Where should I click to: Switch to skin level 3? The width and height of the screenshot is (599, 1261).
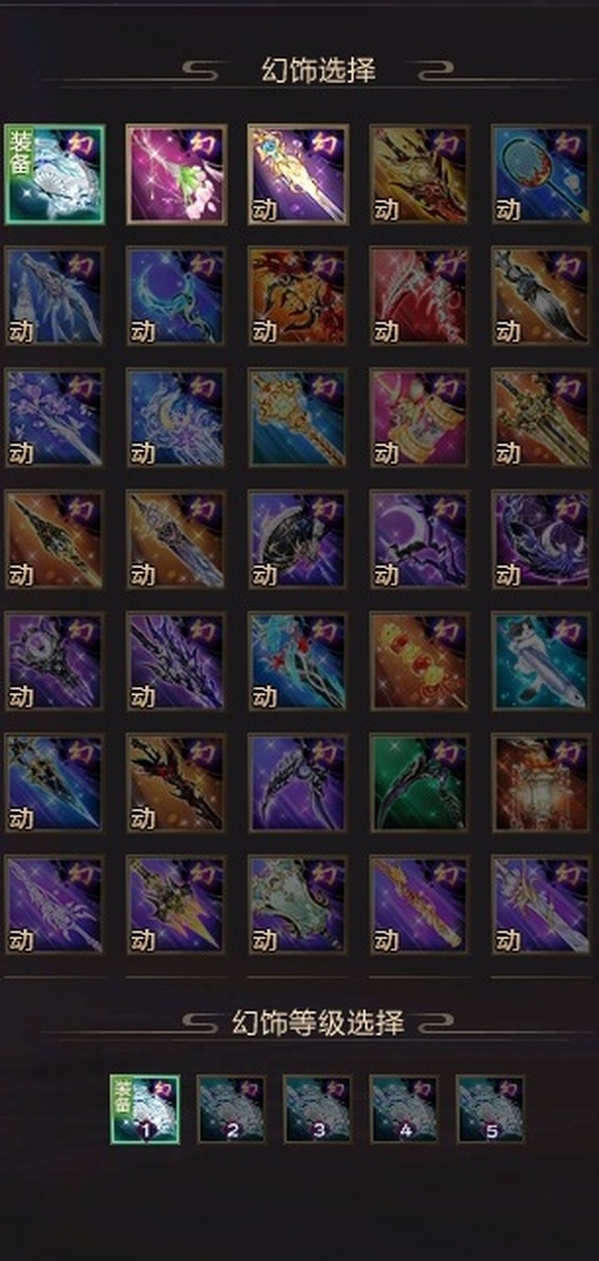coord(317,1108)
